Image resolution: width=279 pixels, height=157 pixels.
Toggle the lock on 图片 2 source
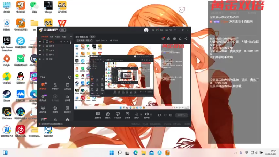tap(43, 55)
